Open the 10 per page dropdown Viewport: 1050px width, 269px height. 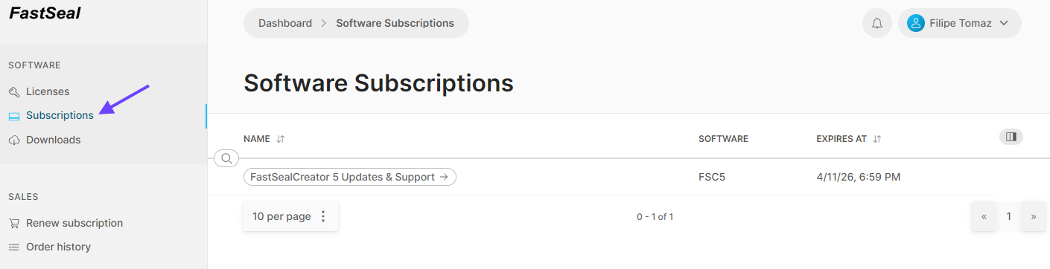click(290, 216)
